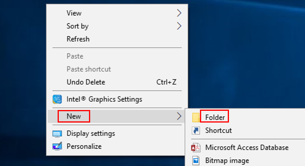The width and height of the screenshot is (305, 166).
Task: Create a new Folder from the submenu
Action: [246, 117]
